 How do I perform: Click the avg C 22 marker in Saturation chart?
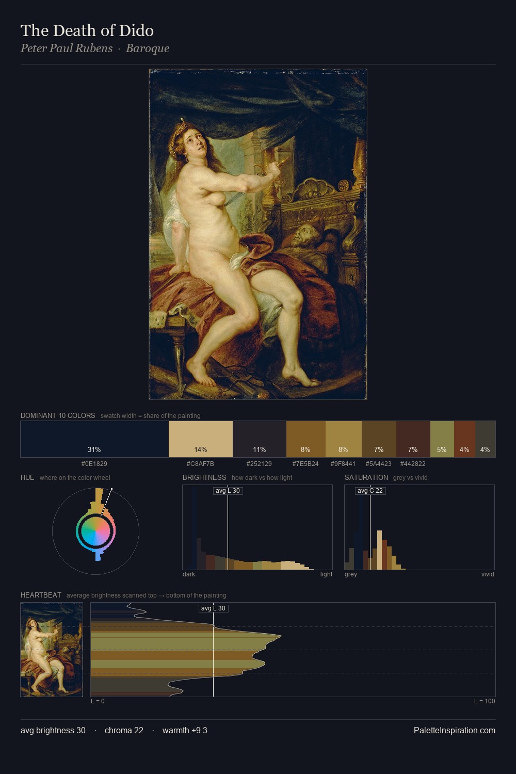click(370, 491)
